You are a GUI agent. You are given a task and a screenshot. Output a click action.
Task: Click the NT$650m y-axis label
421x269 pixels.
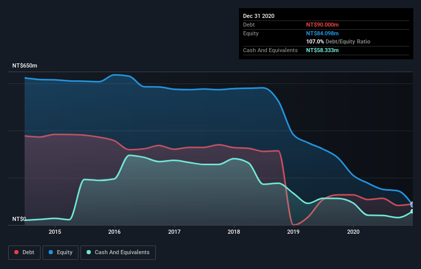point(25,65)
